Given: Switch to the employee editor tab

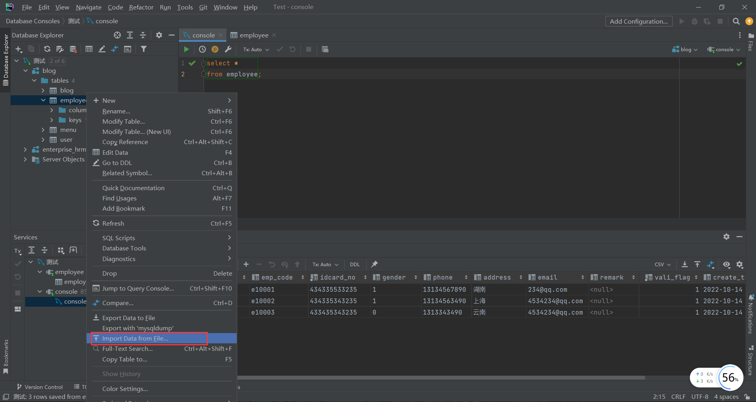Looking at the screenshot, I should pyautogui.click(x=254, y=35).
